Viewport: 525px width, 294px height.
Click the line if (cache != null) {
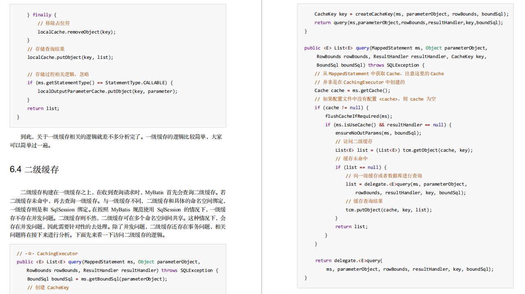pyautogui.click(x=342, y=108)
